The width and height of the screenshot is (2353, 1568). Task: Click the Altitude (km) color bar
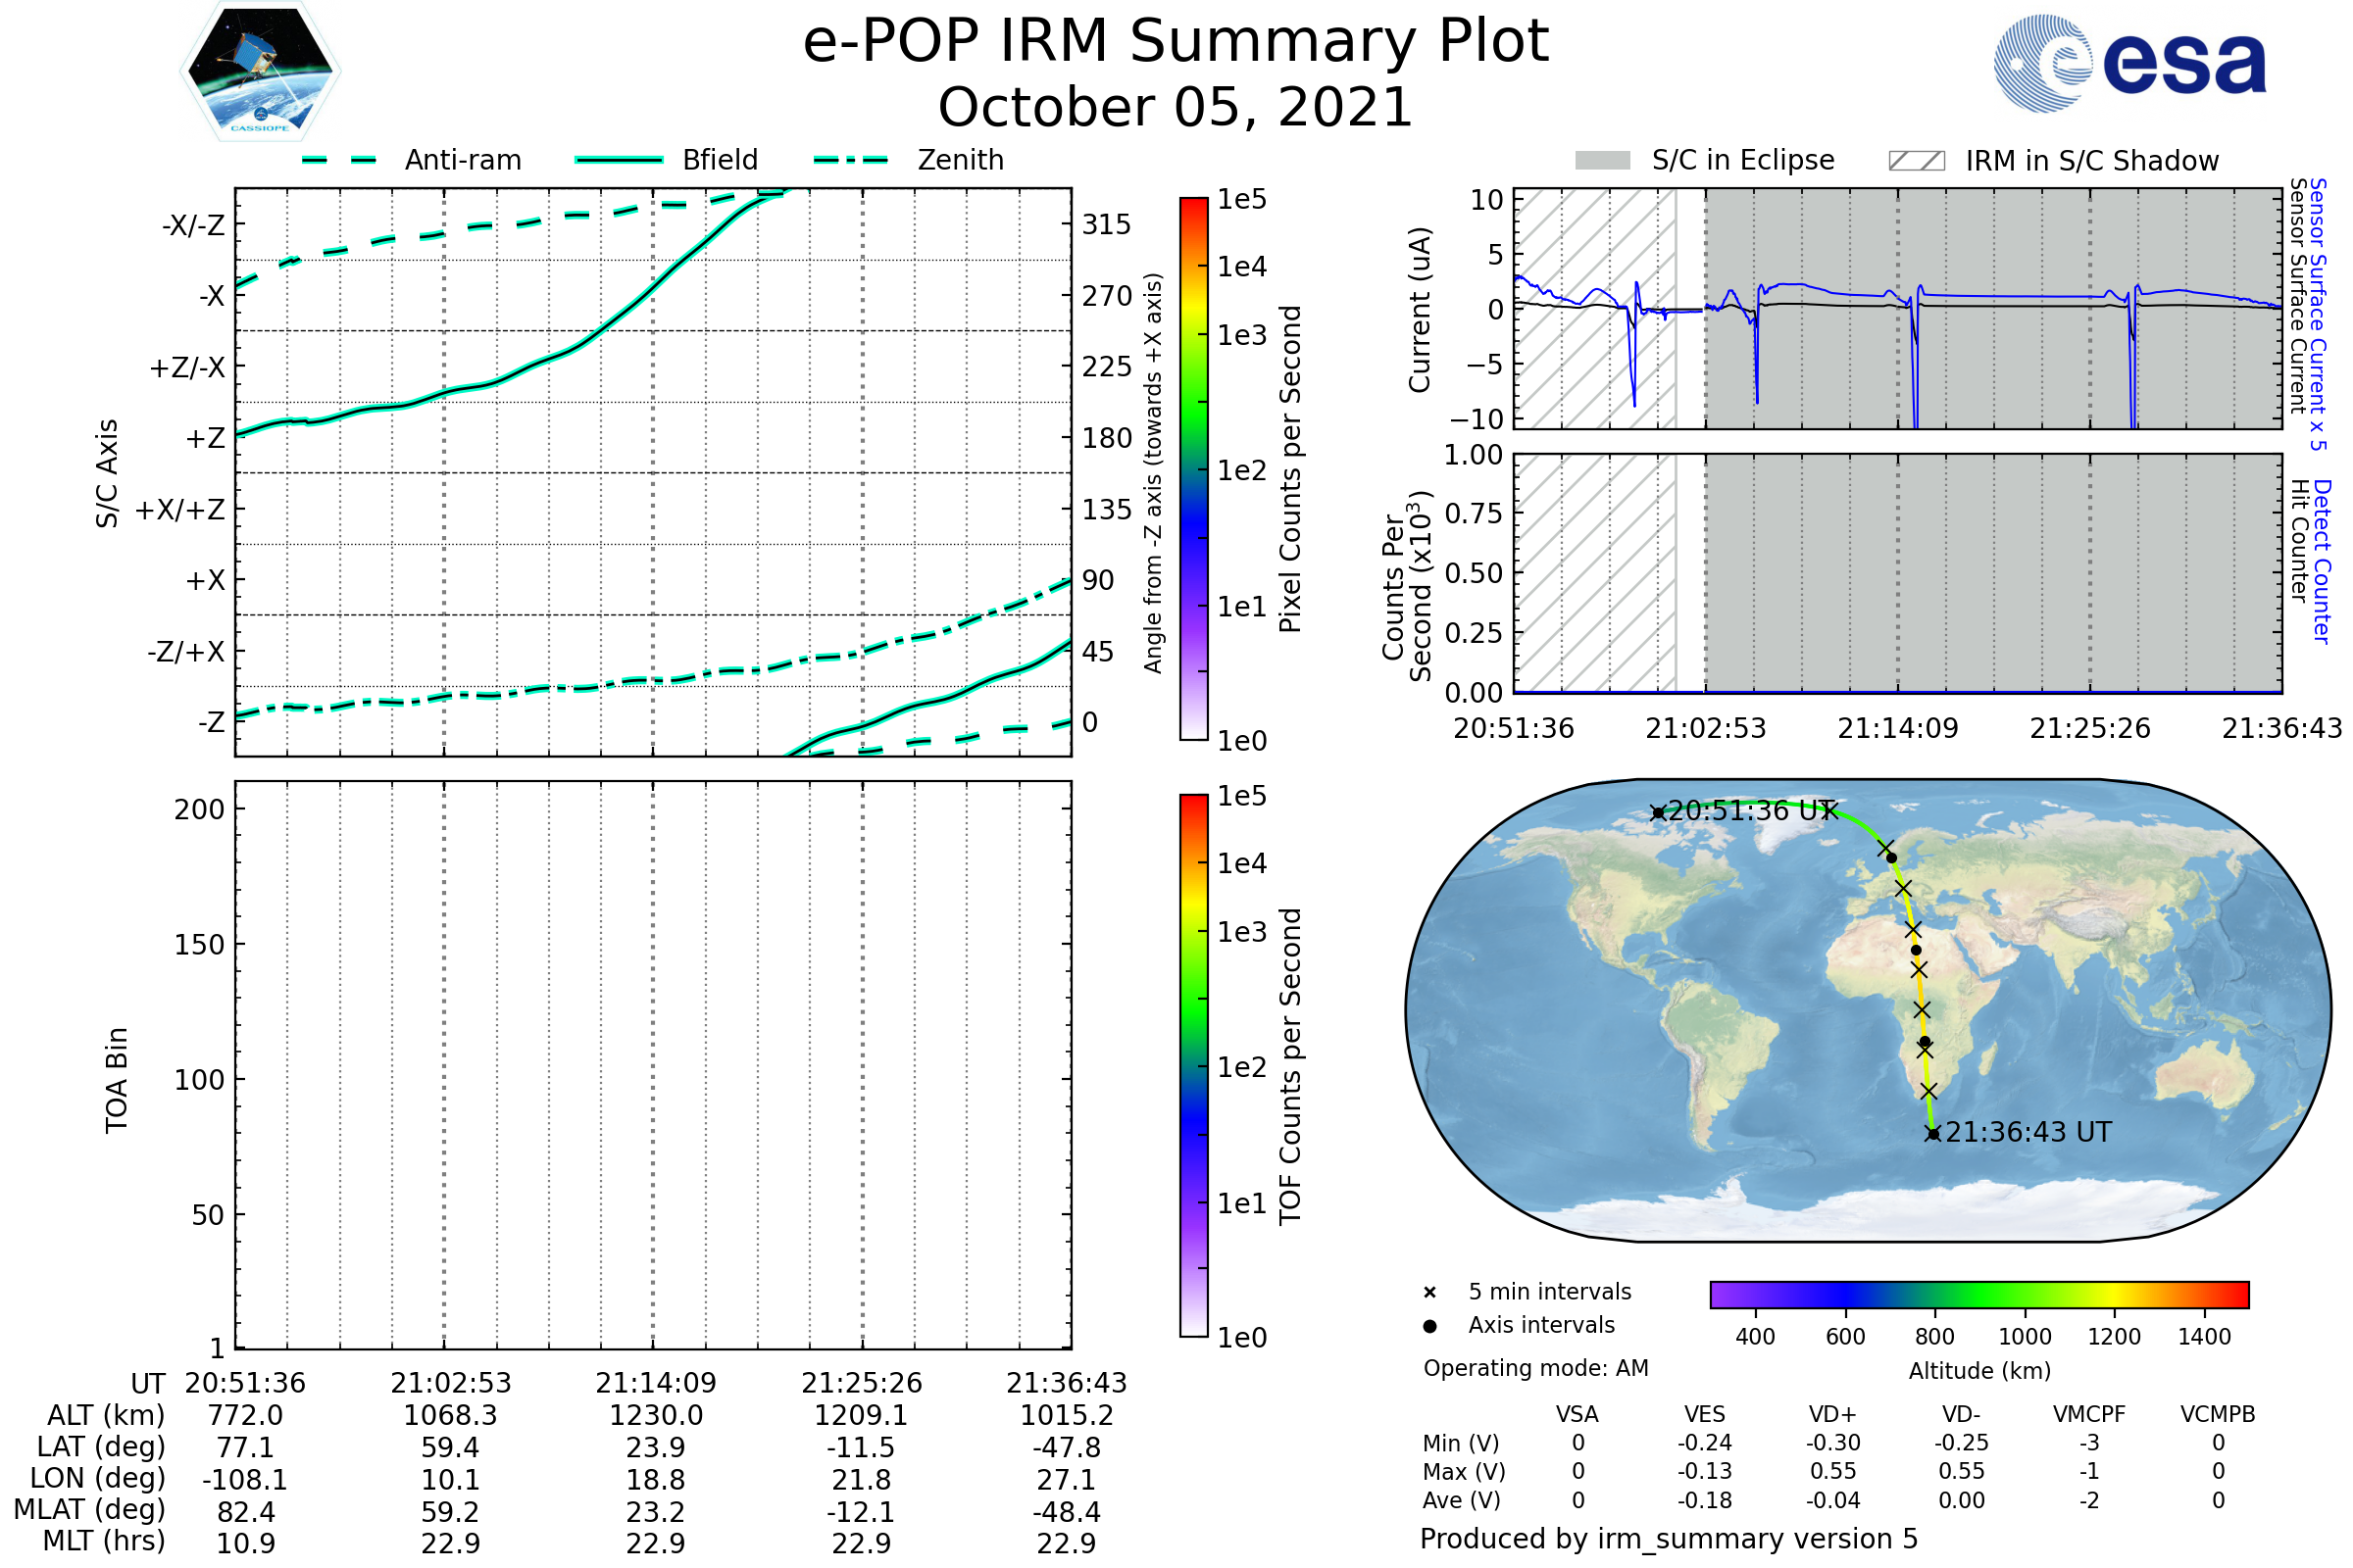1978,1294
